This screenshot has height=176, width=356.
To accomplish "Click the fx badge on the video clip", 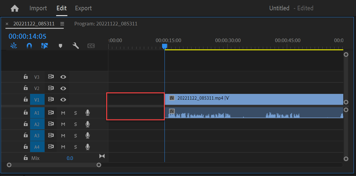I will (x=172, y=98).
